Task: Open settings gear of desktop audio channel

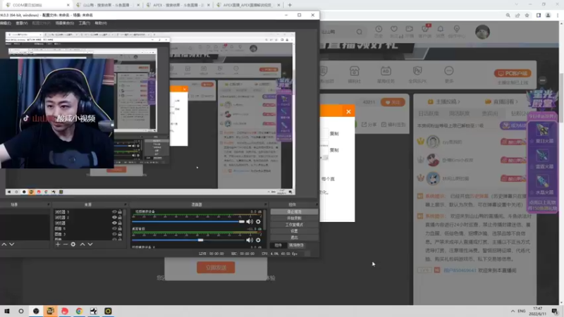Action: point(258,240)
